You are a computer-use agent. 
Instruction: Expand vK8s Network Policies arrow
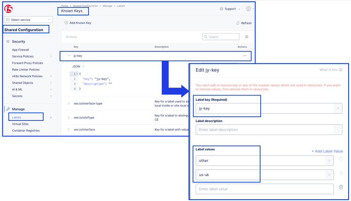(51, 76)
